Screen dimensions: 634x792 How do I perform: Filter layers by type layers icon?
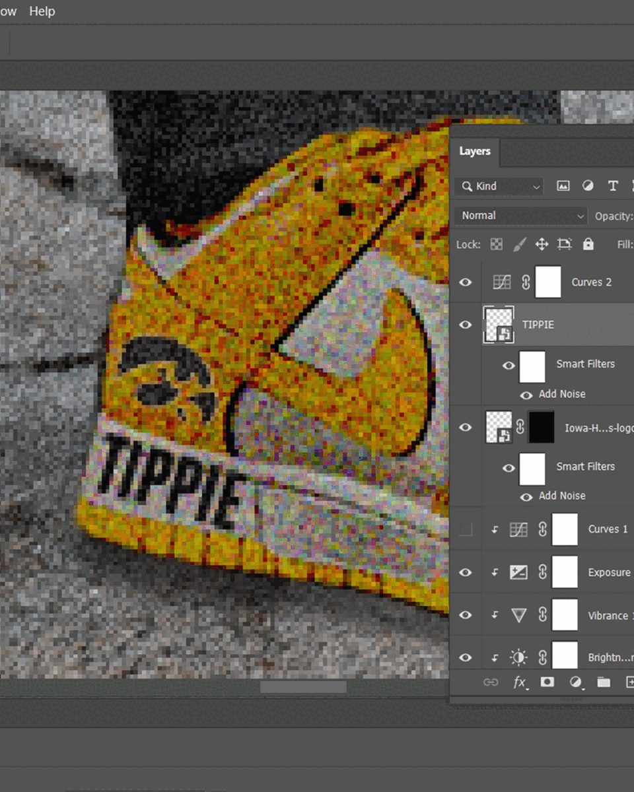click(613, 187)
